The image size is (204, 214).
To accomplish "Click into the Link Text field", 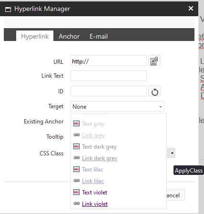I will point(109,76).
